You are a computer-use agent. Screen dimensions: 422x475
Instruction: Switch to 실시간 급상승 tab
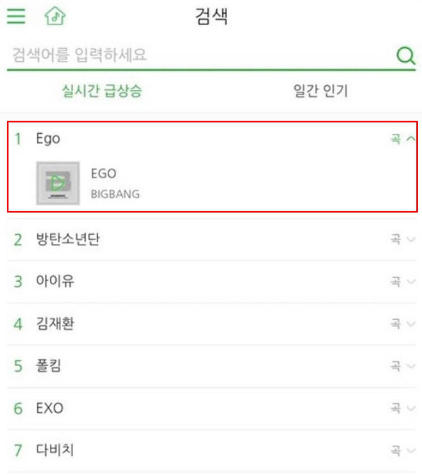[x=102, y=91]
